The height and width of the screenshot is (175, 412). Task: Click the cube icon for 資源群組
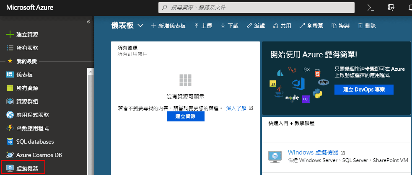pos(10,102)
